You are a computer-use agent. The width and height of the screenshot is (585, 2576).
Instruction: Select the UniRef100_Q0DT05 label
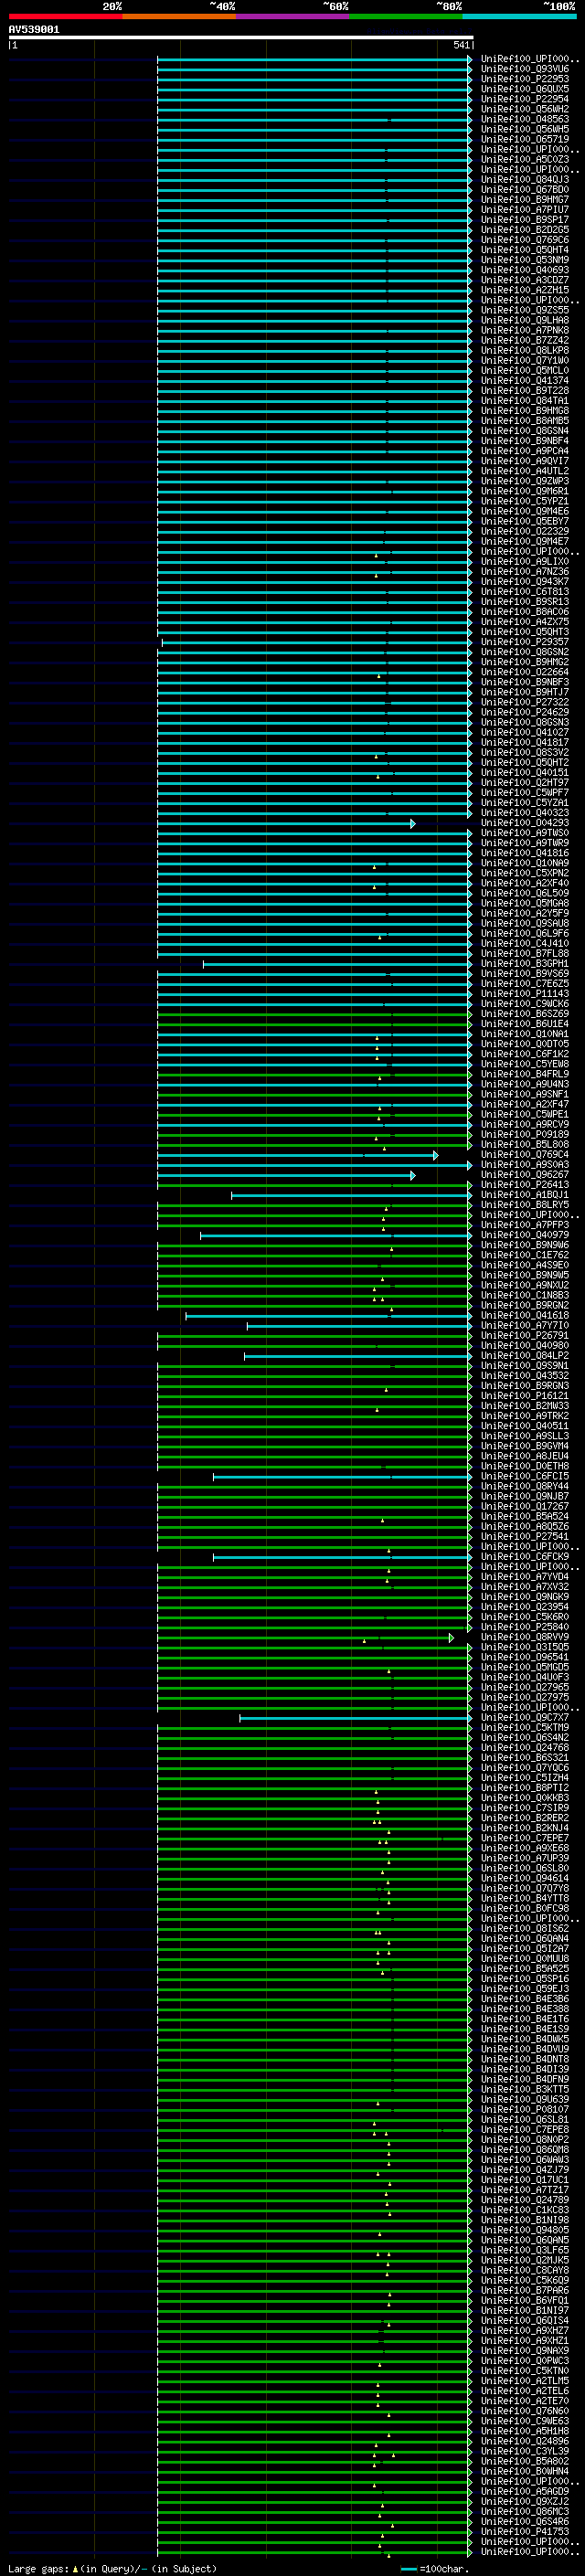525,1045
